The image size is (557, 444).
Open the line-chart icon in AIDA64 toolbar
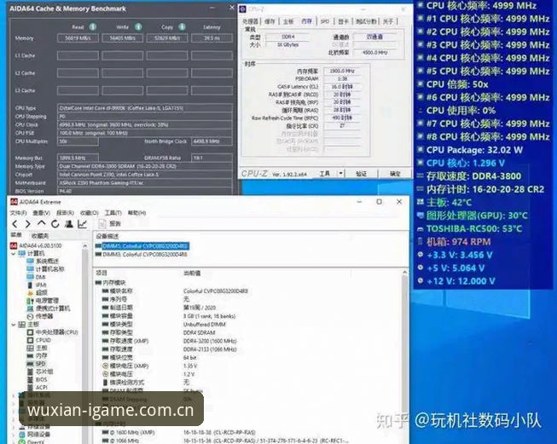83,224
